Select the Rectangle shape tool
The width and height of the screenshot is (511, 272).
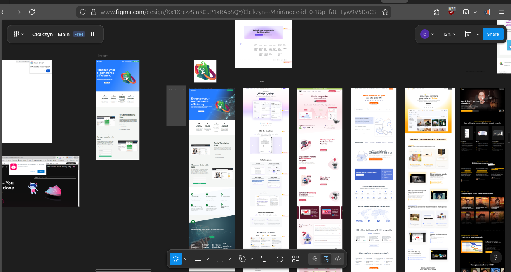(220, 259)
